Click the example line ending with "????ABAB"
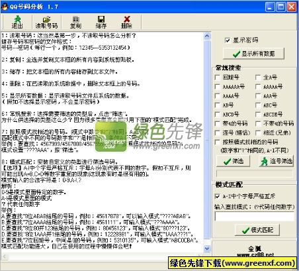Image resolution: width=299 pixels, height=271 pixels. 96,216
